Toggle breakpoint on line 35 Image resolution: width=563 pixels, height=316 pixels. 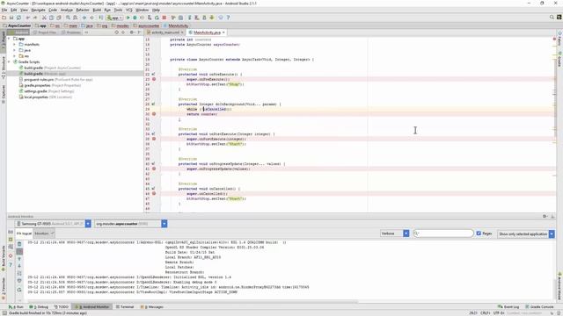coord(154,139)
